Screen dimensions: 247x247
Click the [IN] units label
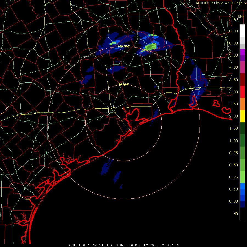click(x=234, y=19)
